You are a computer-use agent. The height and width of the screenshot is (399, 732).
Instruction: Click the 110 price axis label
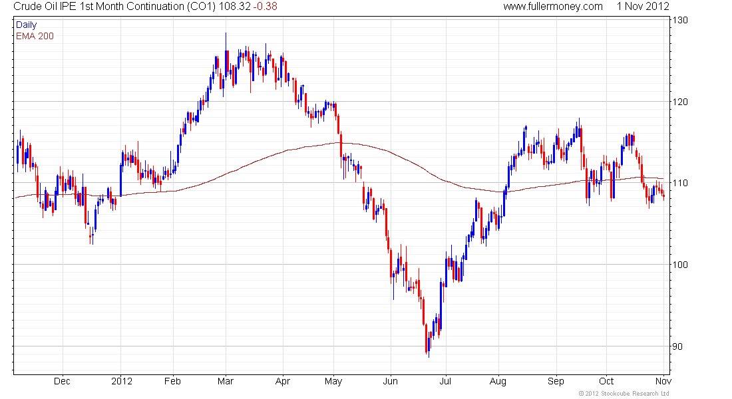click(679, 183)
